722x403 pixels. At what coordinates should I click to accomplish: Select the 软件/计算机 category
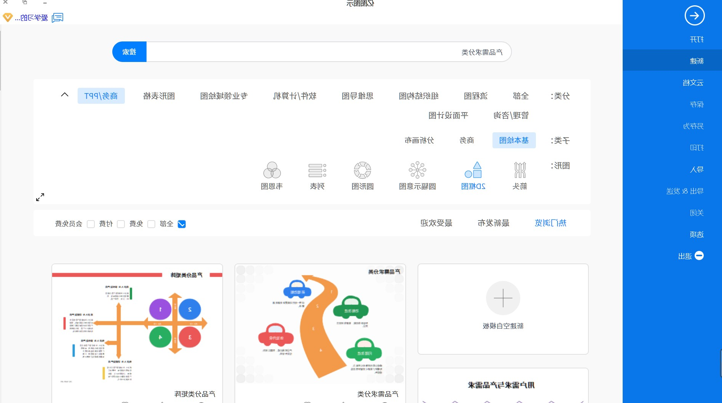pos(295,96)
